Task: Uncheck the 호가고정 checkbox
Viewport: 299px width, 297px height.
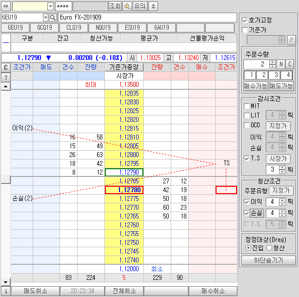Action: [245, 20]
